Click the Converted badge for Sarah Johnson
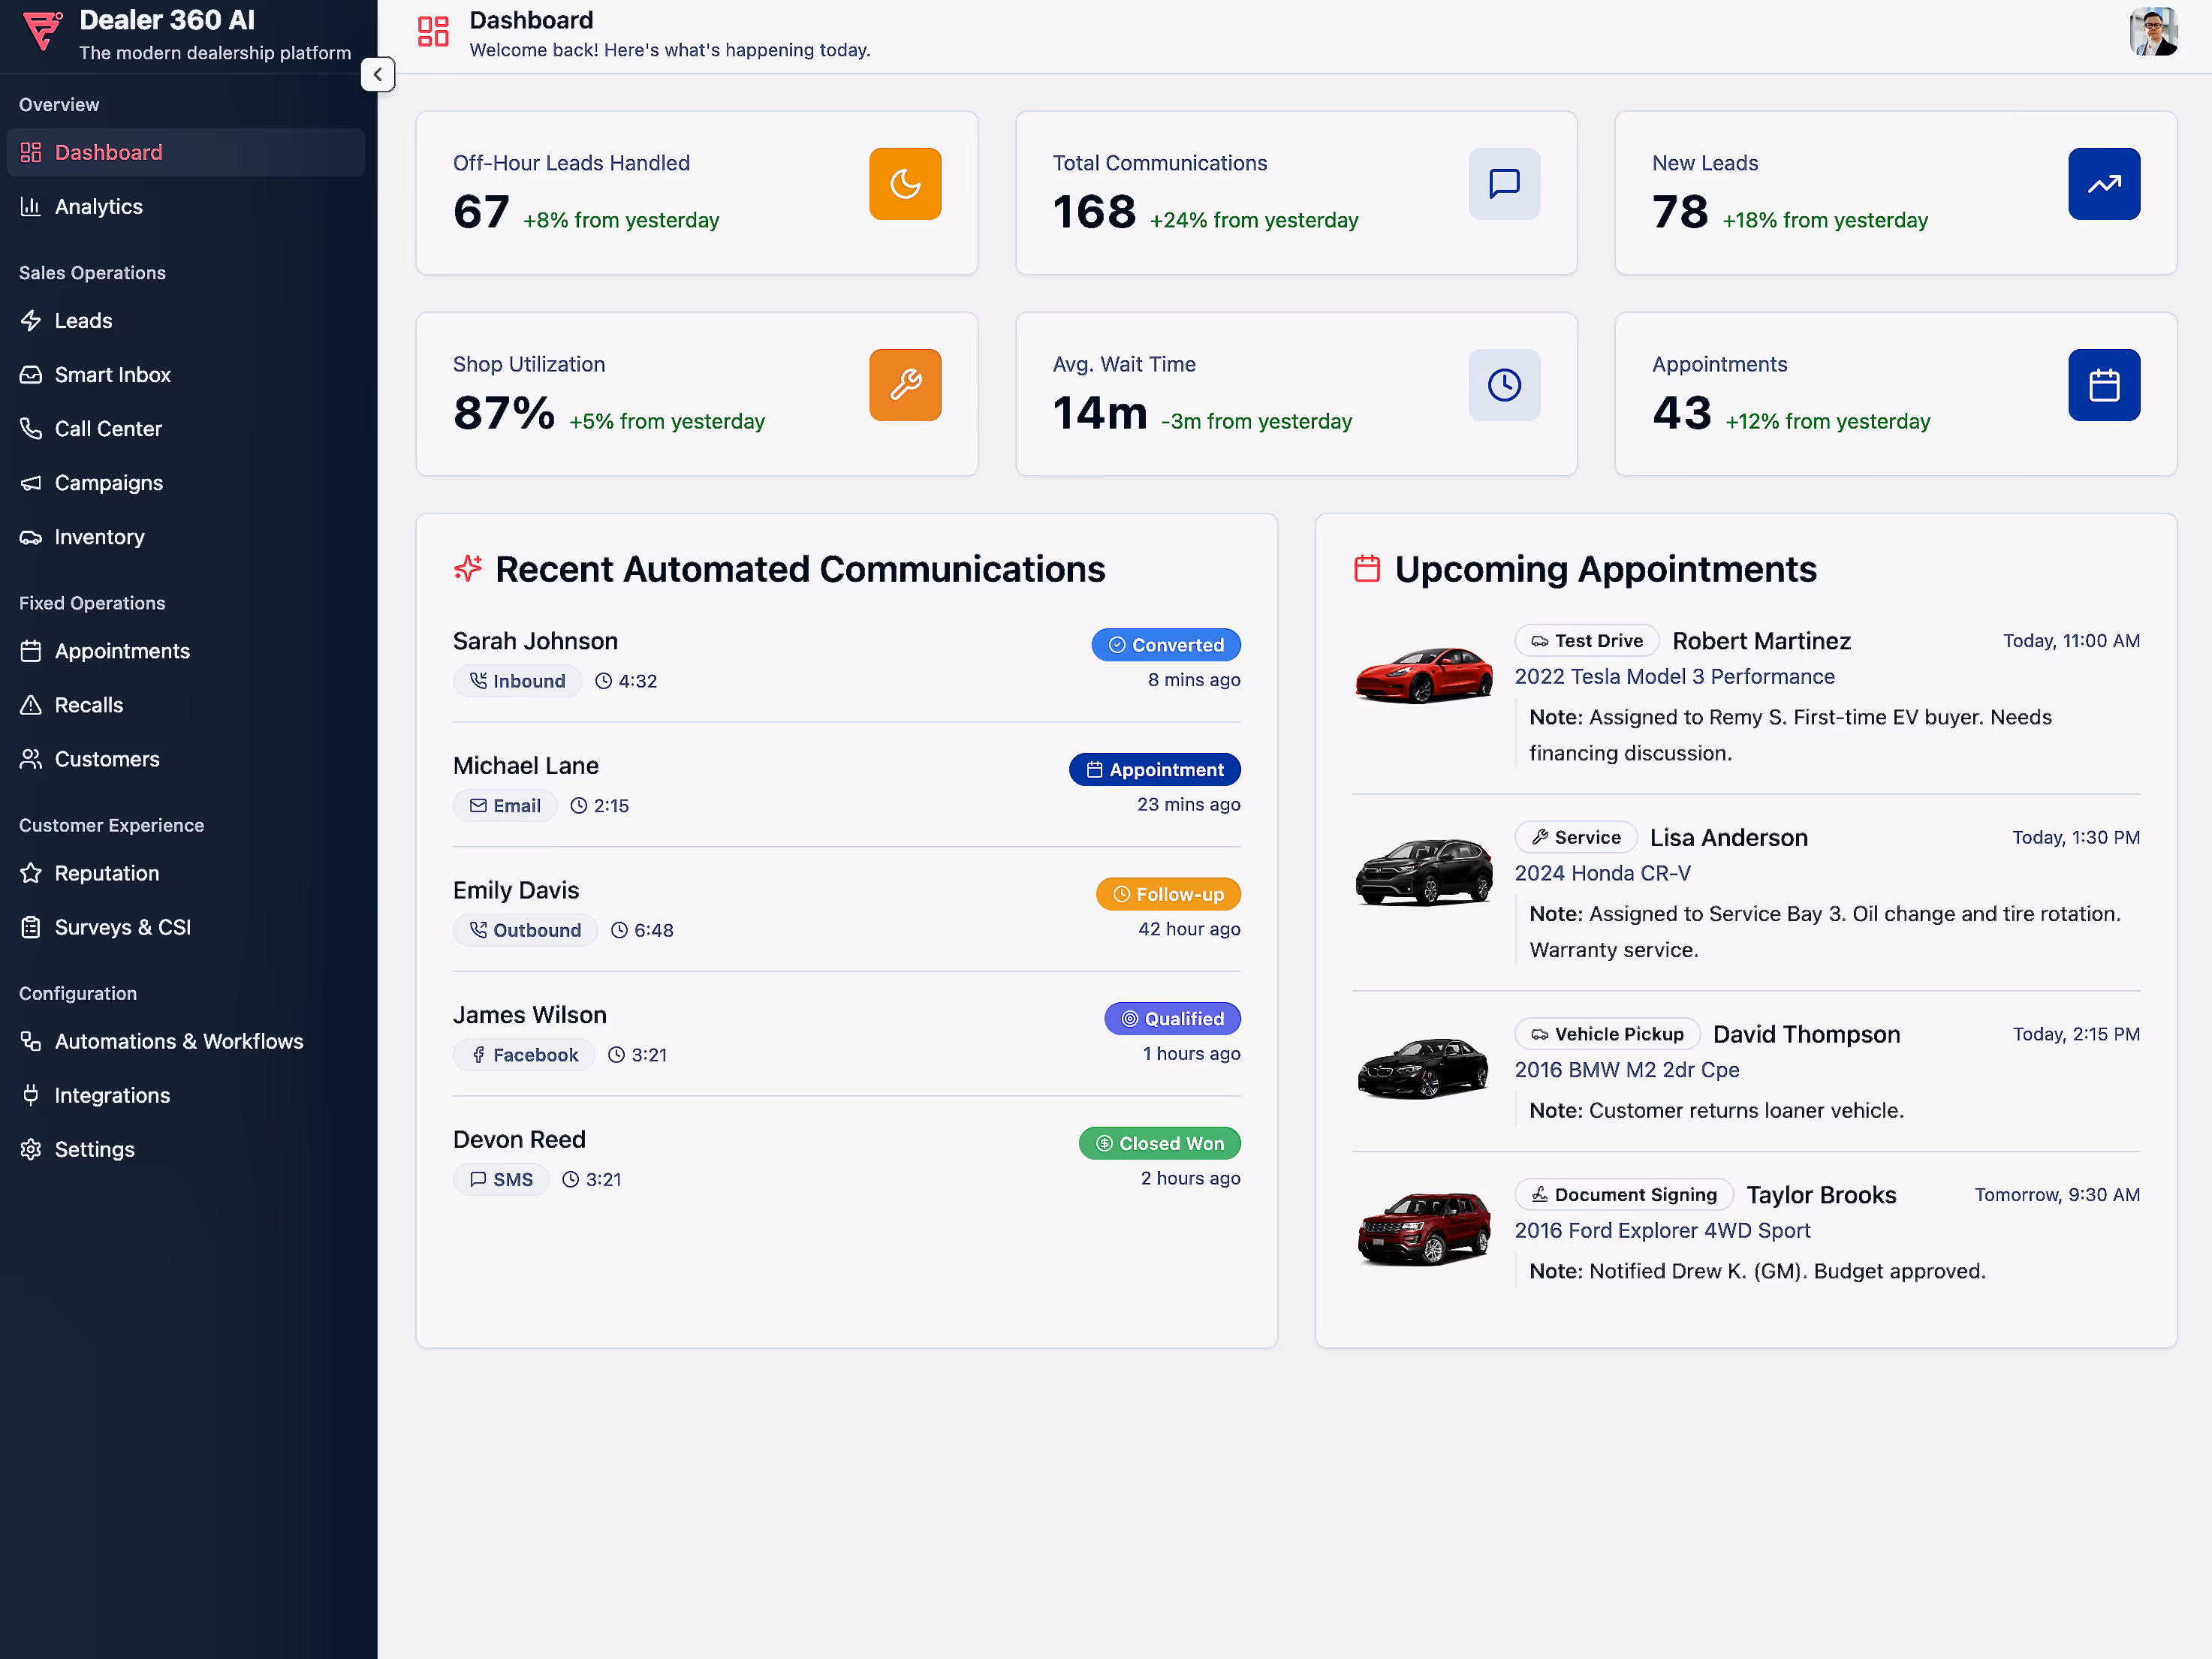This screenshot has width=2212, height=1659. pos(1165,645)
